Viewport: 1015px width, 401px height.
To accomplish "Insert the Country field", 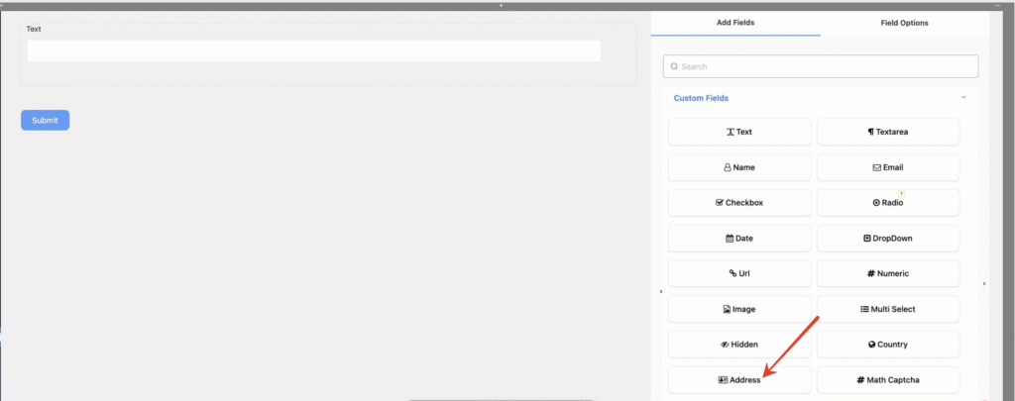I will coord(887,345).
